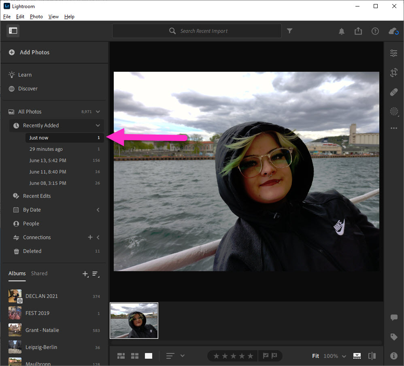Click the Add Photos plus icon
Screen dimensions: 404x366
pos(12,52)
